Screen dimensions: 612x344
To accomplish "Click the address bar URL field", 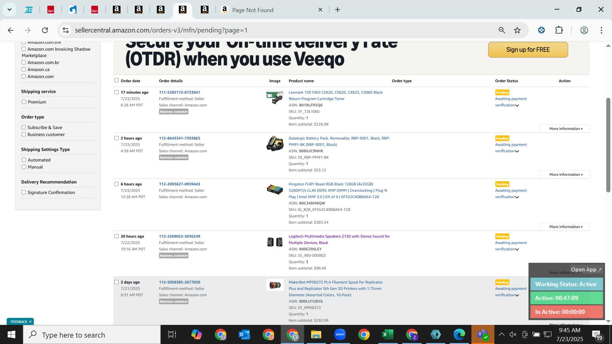I will 280,30.
